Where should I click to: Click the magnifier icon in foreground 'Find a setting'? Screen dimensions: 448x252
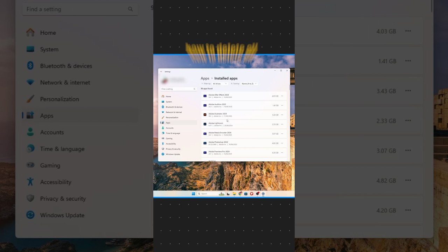(195, 89)
